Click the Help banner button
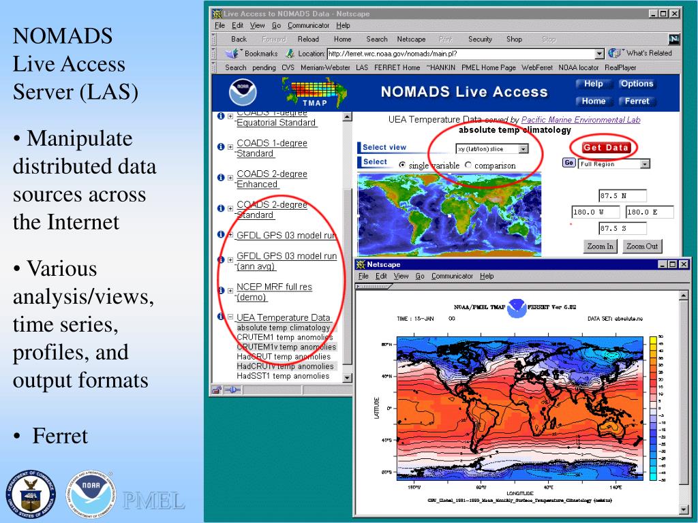 (593, 84)
